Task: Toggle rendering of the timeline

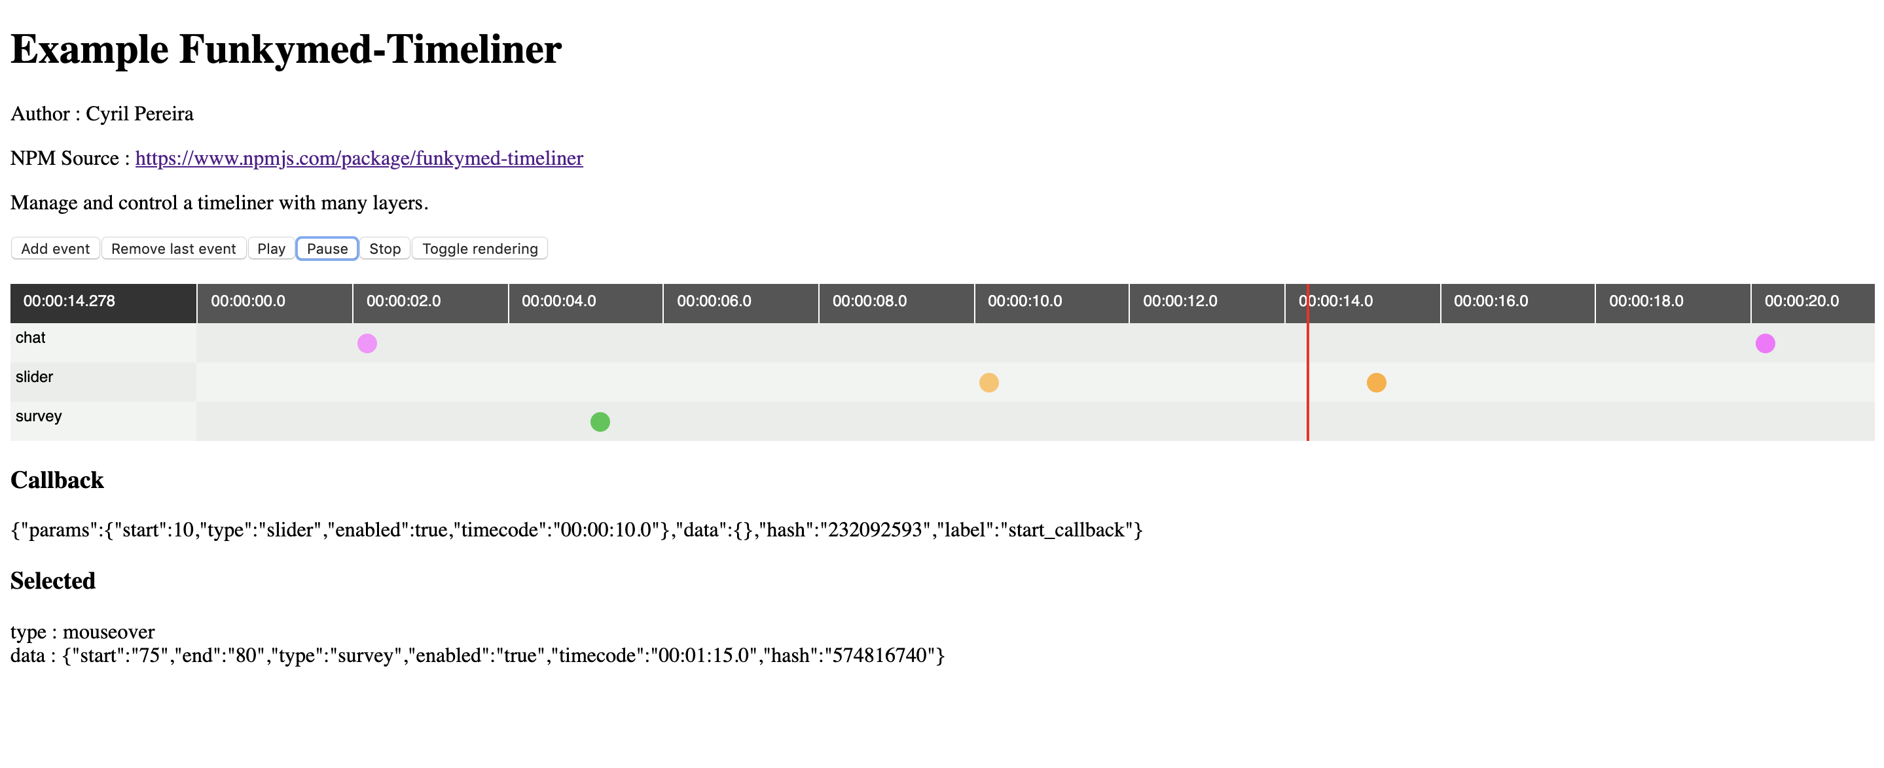Action: [480, 249]
